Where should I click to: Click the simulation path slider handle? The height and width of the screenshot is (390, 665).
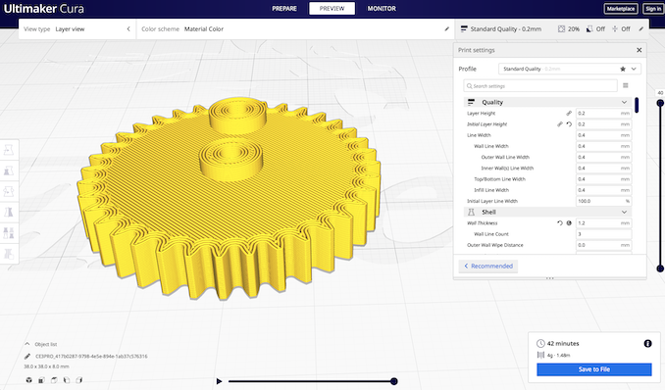pos(394,381)
